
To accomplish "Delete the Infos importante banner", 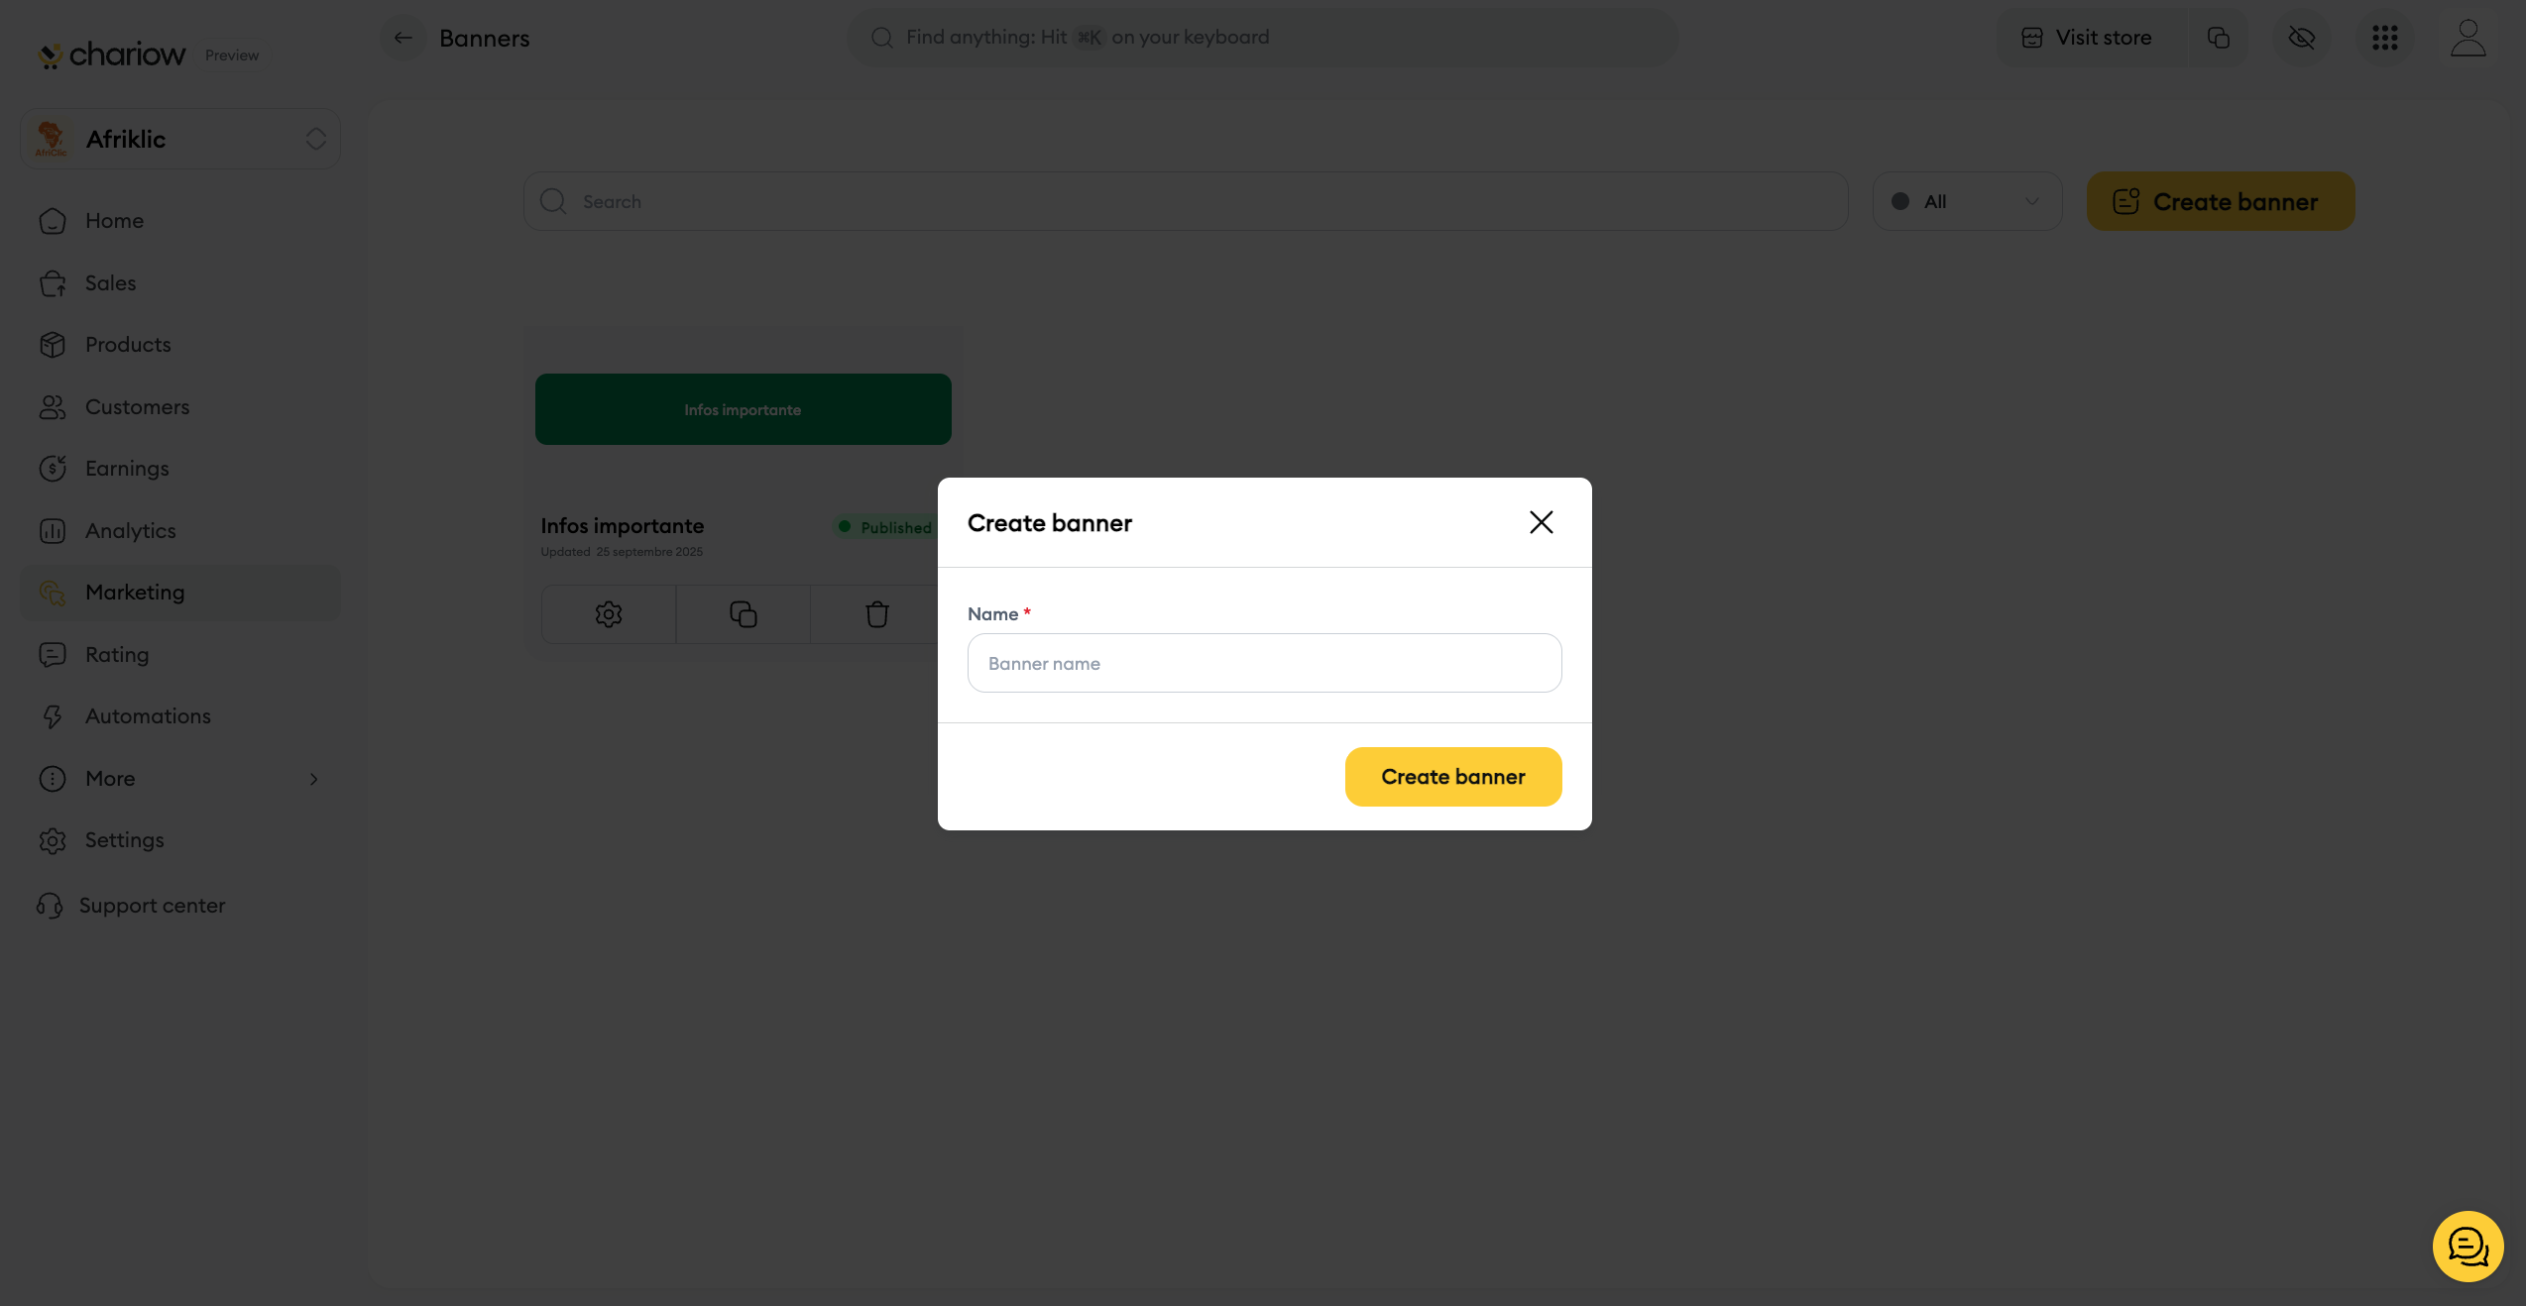I will (876, 614).
